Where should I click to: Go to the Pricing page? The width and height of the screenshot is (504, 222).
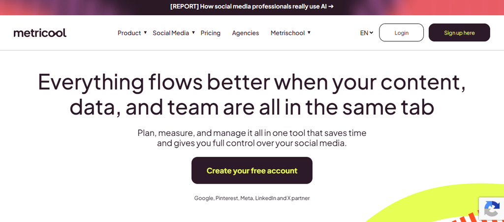coord(211,33)
